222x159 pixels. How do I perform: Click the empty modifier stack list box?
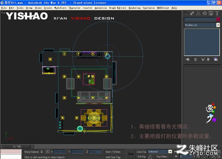(x=202, y=42)
